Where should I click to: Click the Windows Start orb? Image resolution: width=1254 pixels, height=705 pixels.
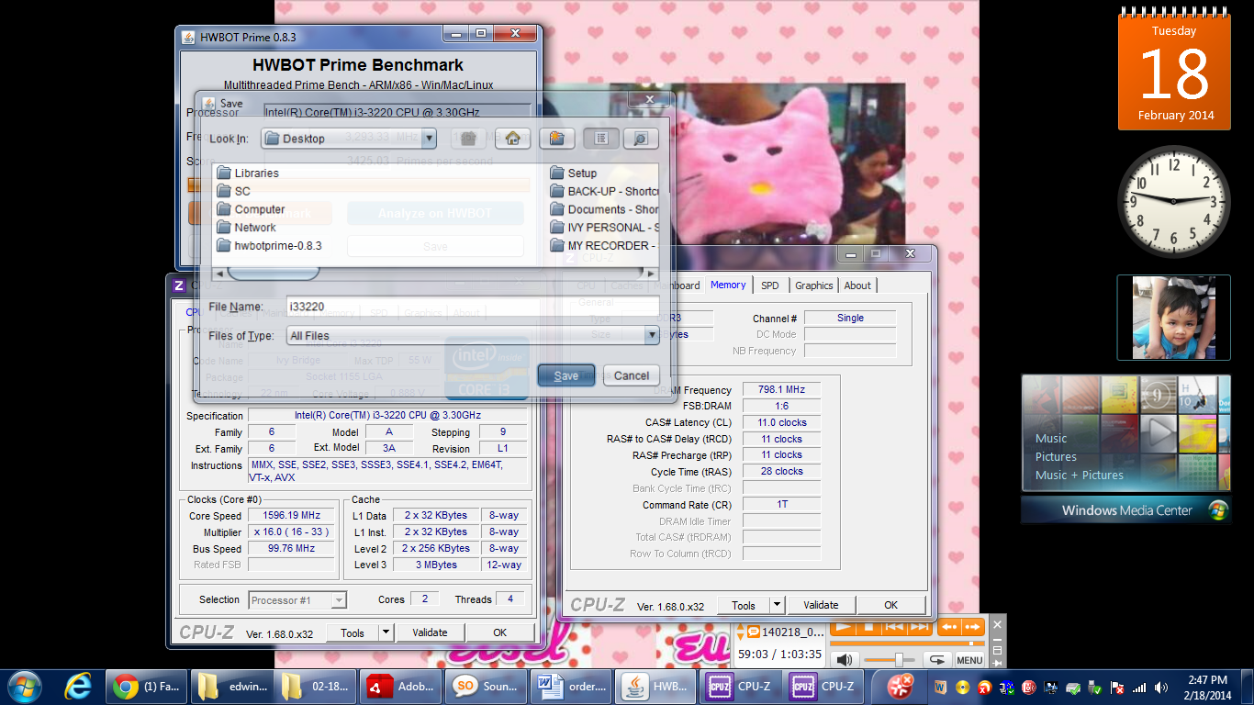point(24,686)
